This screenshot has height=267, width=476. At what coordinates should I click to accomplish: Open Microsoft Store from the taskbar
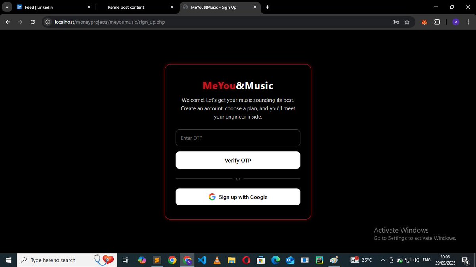point(261,260)
